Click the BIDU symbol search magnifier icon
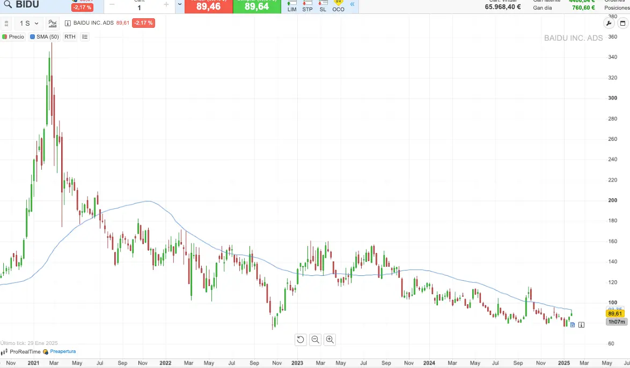The height and width of the screenshot is (368, 630). (8, 5)
